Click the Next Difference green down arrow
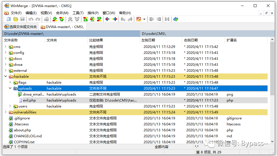Viewport: 277px width, 156px height. tap(55, 19)
